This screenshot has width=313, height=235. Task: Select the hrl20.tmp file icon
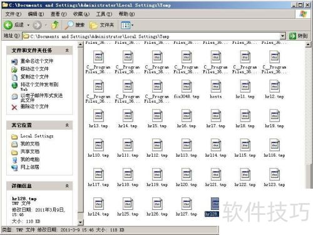[187, 174]
